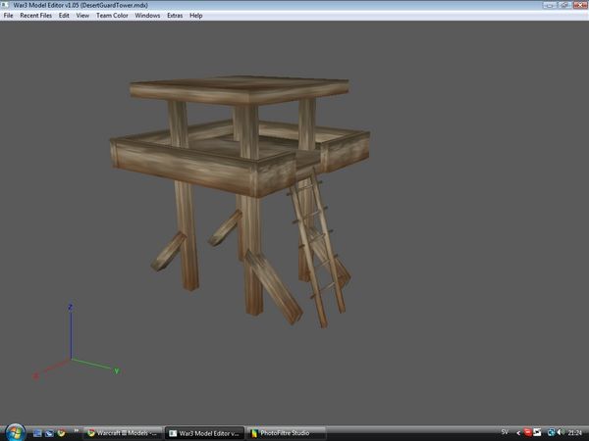The image size is (589, 441).
Task: Open the View menu
Action: coord(82,16)
